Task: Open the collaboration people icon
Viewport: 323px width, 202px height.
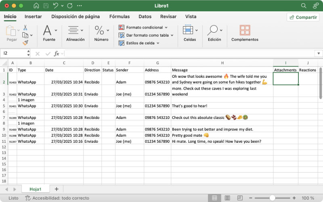Action: (x=316, y=6)
